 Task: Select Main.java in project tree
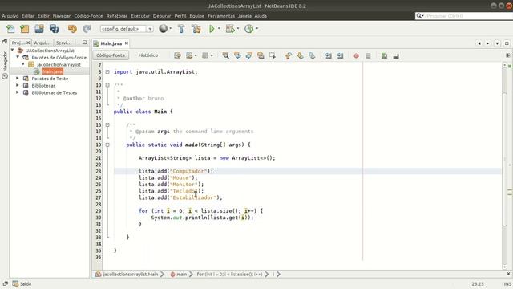click(52, 71)
